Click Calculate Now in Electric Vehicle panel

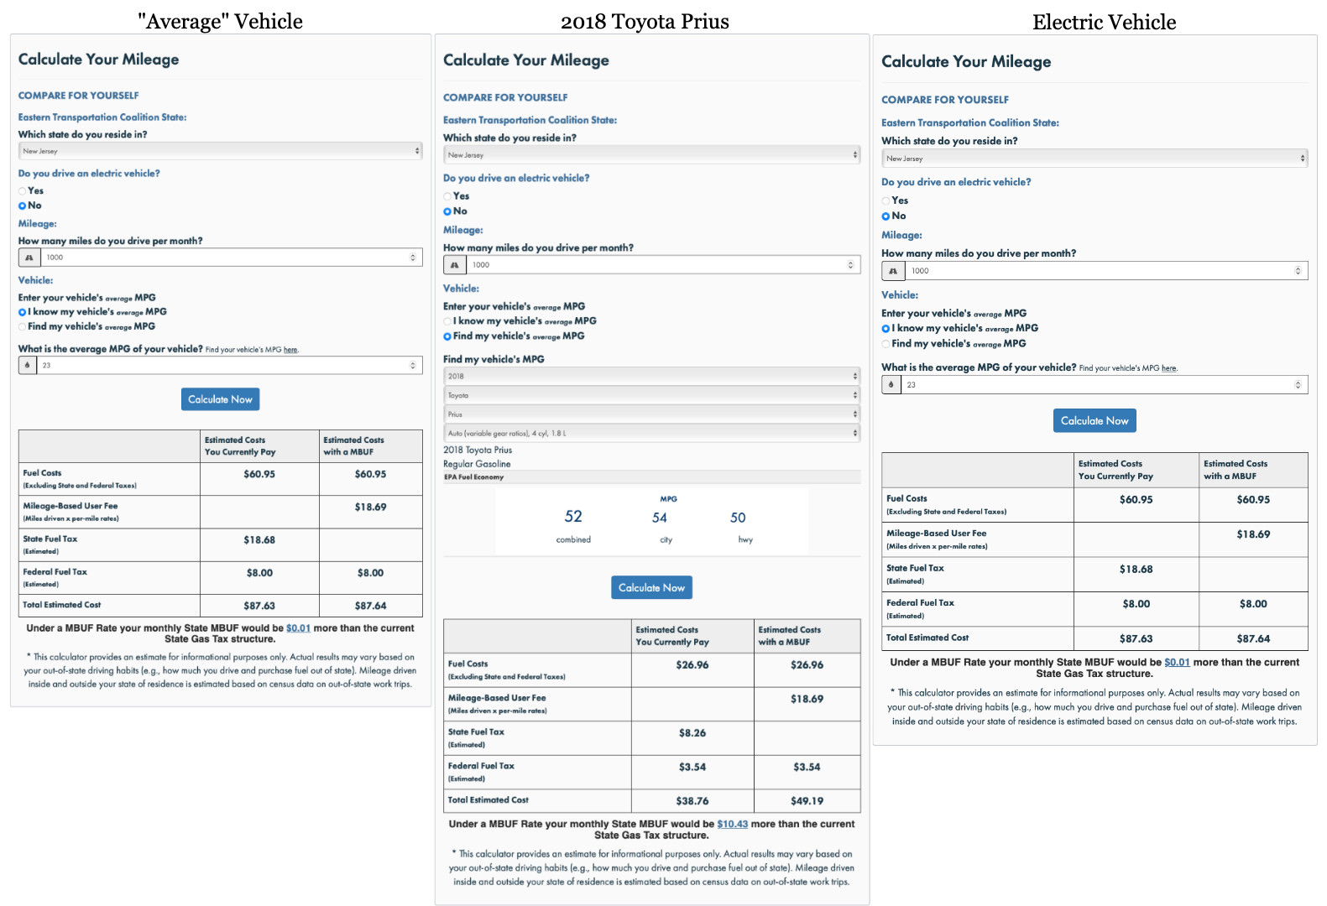[1095, 420]
